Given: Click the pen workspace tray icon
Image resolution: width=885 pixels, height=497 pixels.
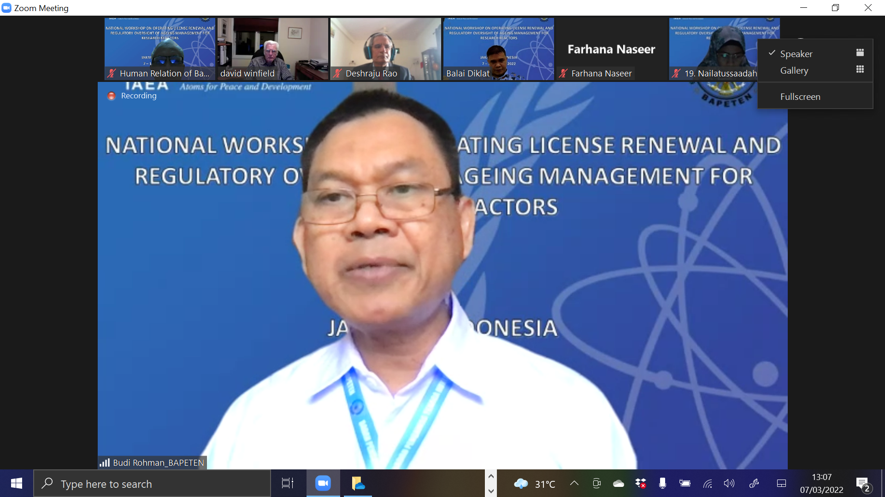Looking at the screenshot, I should [x=754, y=483].
